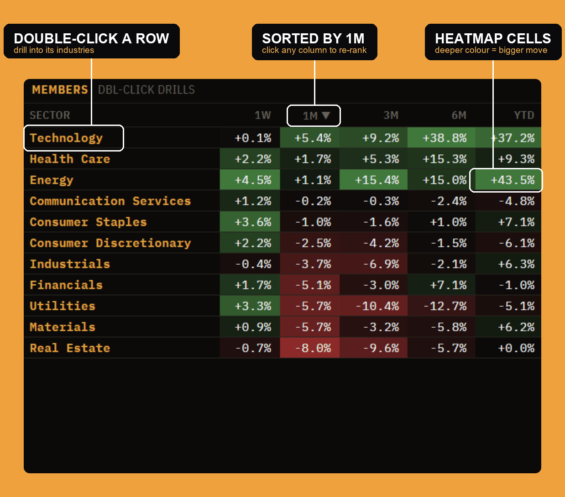The image size is (565, 497).
Task: Click Utilities' YTD cell -5.1%
Action: coord(508,306)
